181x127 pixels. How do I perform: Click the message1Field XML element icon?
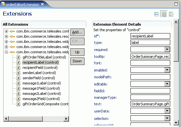tap(18, 88)
